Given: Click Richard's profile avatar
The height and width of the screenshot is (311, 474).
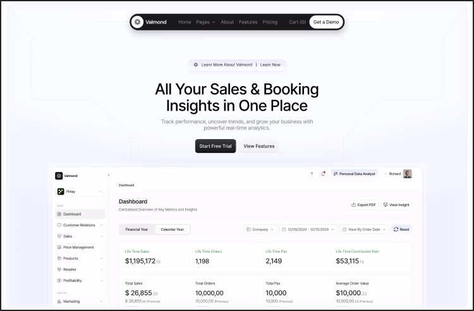Looking at the screenshot, I should tap(408, 174).
